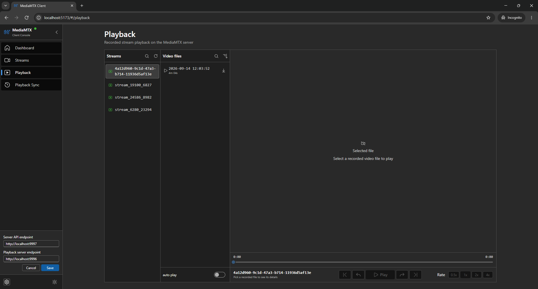Click the 4m 04s duration text
This screenshot has width=538, height=289.
click(x=173, y=73)
